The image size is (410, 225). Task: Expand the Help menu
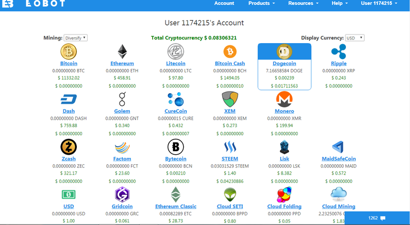(x=340, y=3)
